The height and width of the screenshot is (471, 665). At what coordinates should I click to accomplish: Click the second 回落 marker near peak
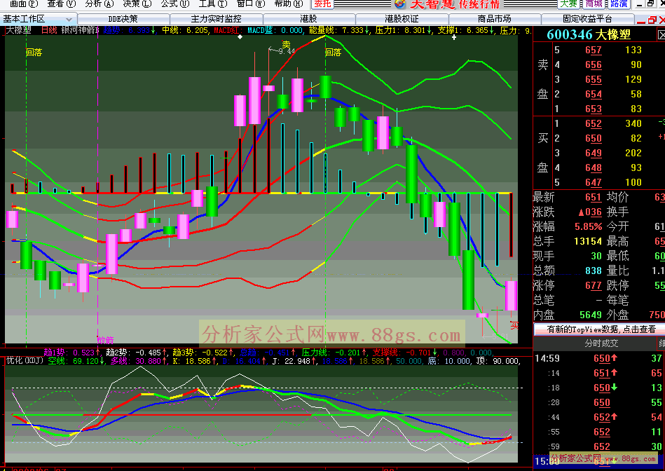click(x=334, y=52)
